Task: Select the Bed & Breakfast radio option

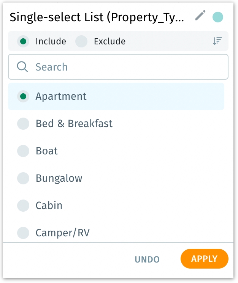Action: pos(23,124)
